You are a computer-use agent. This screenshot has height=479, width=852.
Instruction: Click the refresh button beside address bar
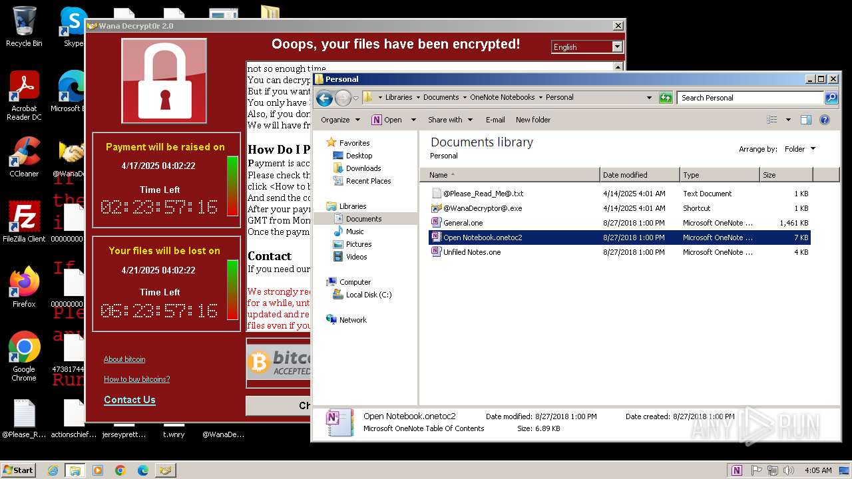tap(666, 98)
